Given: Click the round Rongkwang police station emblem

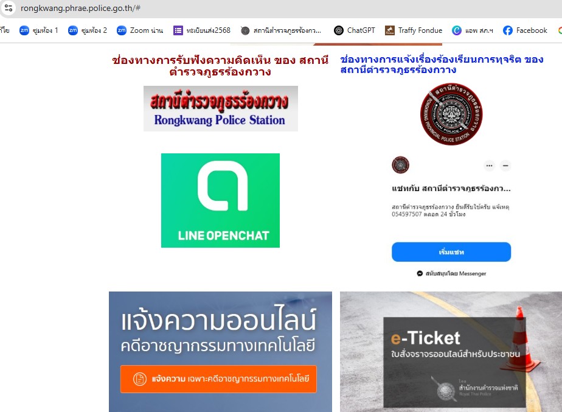Looking at the screenshot, I should tap(451, 114).
